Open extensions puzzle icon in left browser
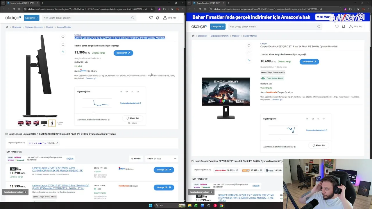 coord(164,9)
